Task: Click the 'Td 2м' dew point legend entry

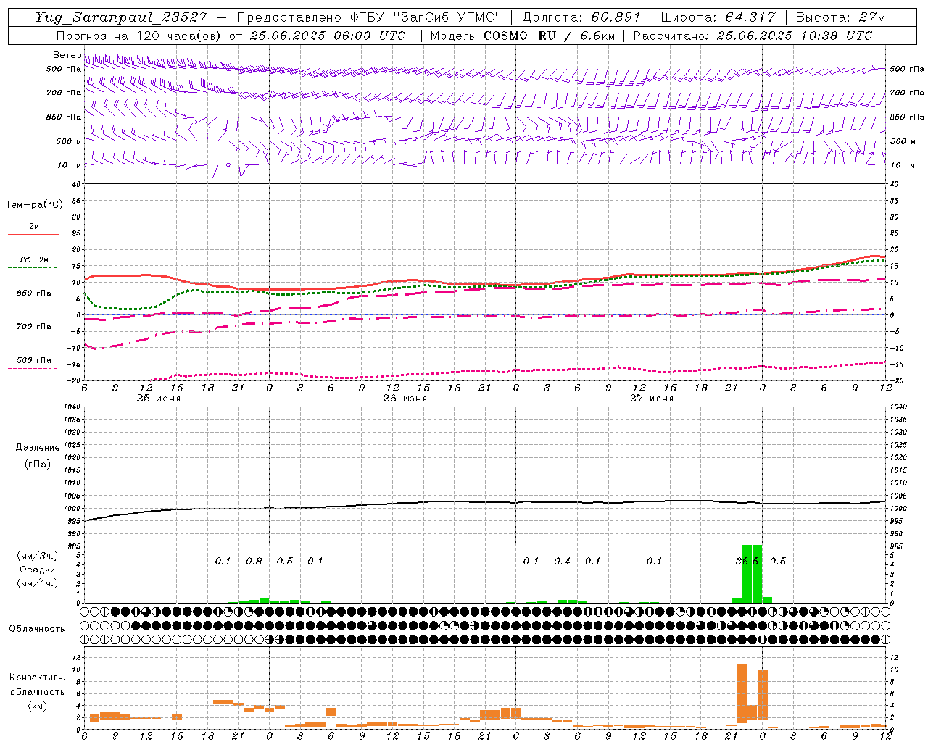Action: pyautogui.click(x=34, y=259)
